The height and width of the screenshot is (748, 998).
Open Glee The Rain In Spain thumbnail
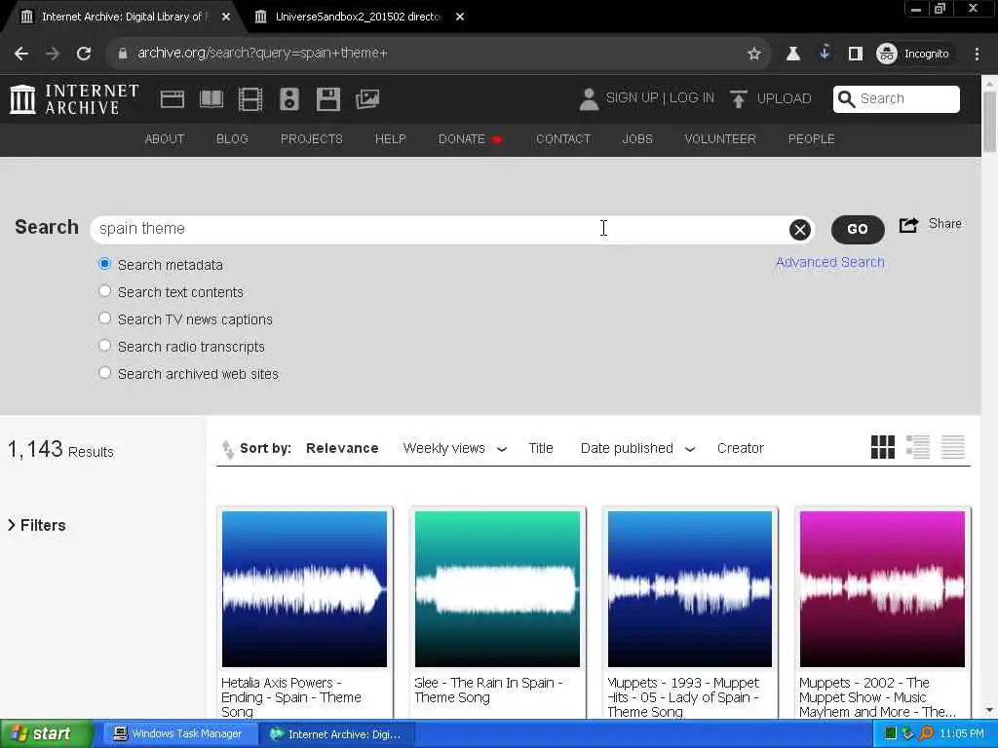497,589
